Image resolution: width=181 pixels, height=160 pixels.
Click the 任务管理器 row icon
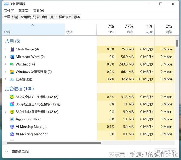[x=12, y=79]
